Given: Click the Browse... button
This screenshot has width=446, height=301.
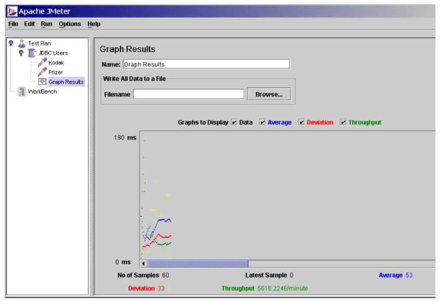Looking at the screenshot, I should 269,94.
